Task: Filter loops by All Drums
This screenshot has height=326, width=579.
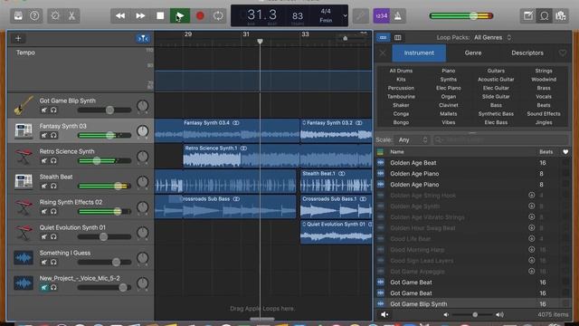Action: (401, 71)
